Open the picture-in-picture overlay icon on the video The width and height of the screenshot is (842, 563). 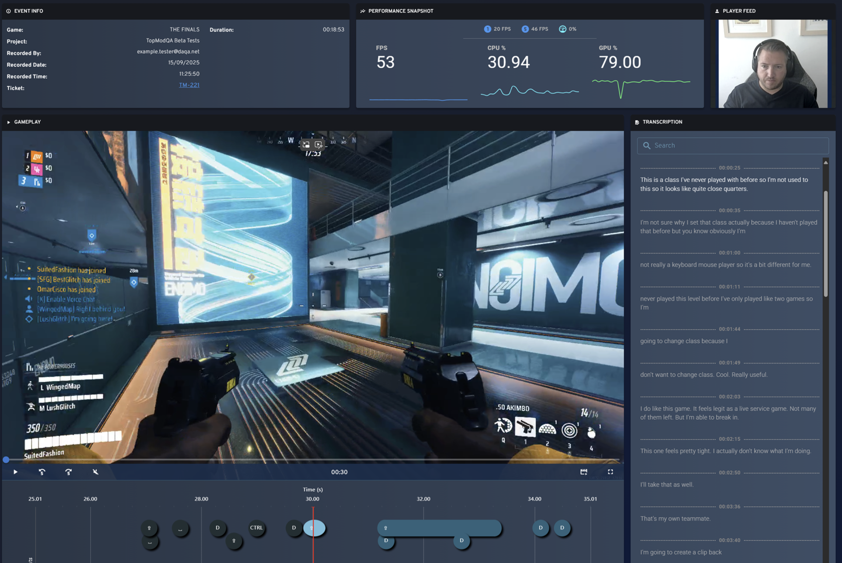click(x=306, y=145)
